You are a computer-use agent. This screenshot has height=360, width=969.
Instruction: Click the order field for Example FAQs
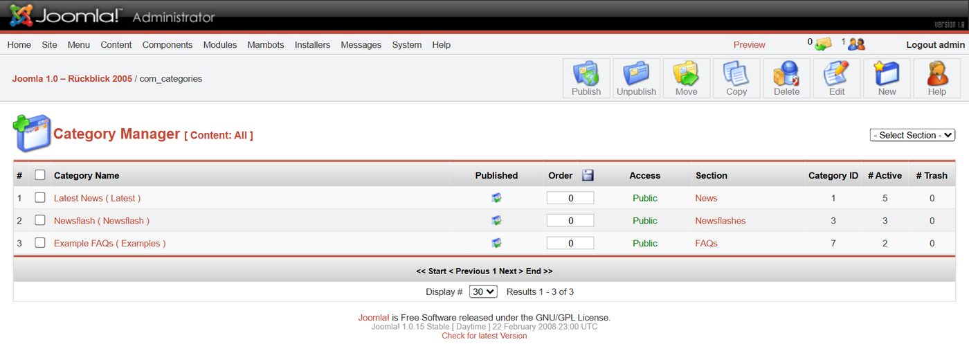(x=570, y=243)
